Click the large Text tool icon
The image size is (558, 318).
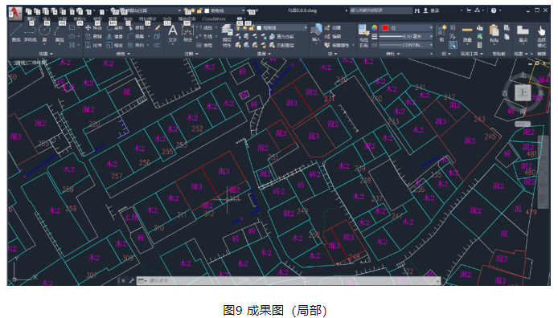click(x=173, y=31)
